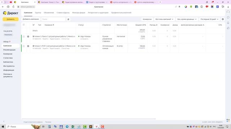Viewport: 231px width, 129px height.
Task: Click Добавить кампанию button
Action: tap(31, 19)
